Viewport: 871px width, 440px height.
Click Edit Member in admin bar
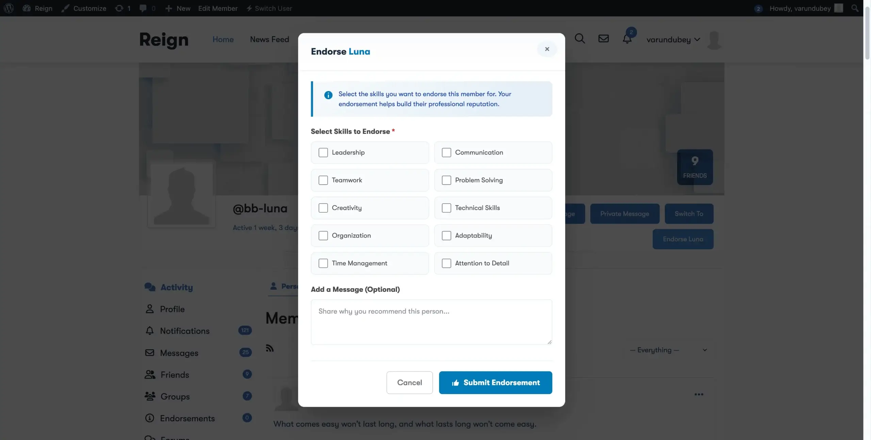click(x=218, y=8)
